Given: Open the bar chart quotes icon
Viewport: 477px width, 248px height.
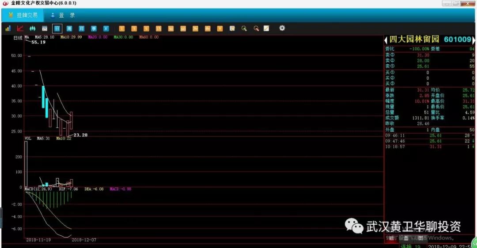Looking at the screenshot, I should (x=8, y=29).
